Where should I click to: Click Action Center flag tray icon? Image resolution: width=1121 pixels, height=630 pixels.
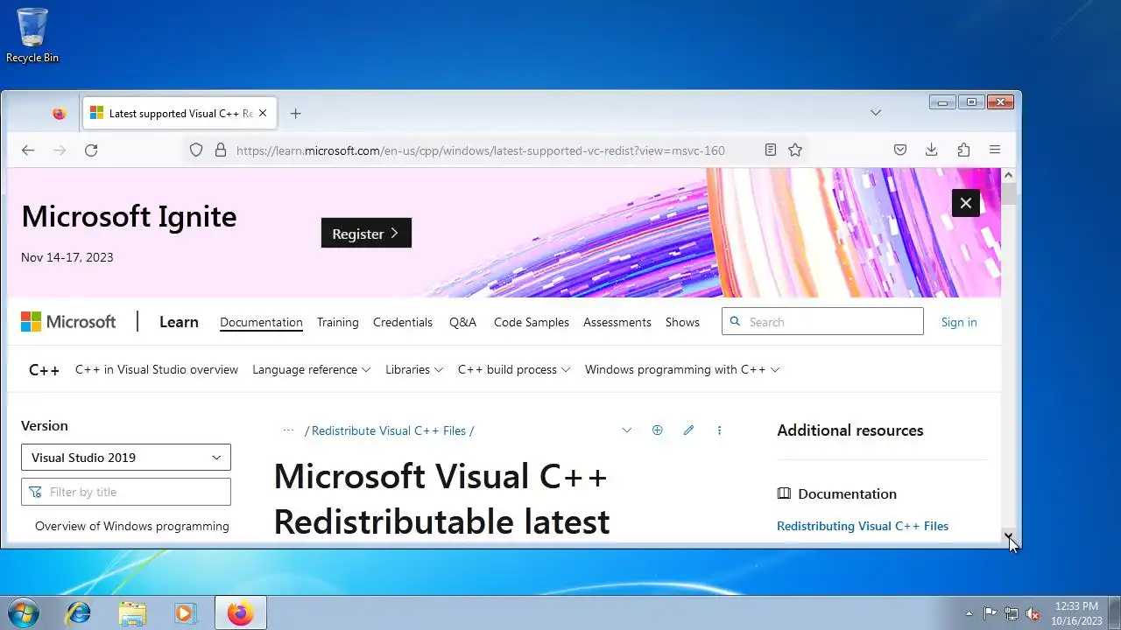(x=990, y=613)
